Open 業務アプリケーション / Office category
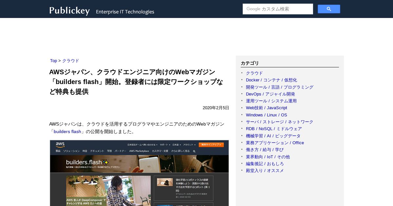The image size is (393, 206). pyautogui.click(x=275, y=143)
